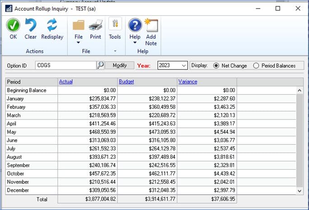
Task: Click September variance value $2,329.81
Action: pyautogui.click(x=225, y=165)
